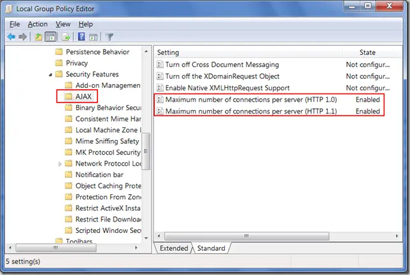
Task: Click policy icon for HTTP 1.1 connections setting
Action: tap(160, 111)
